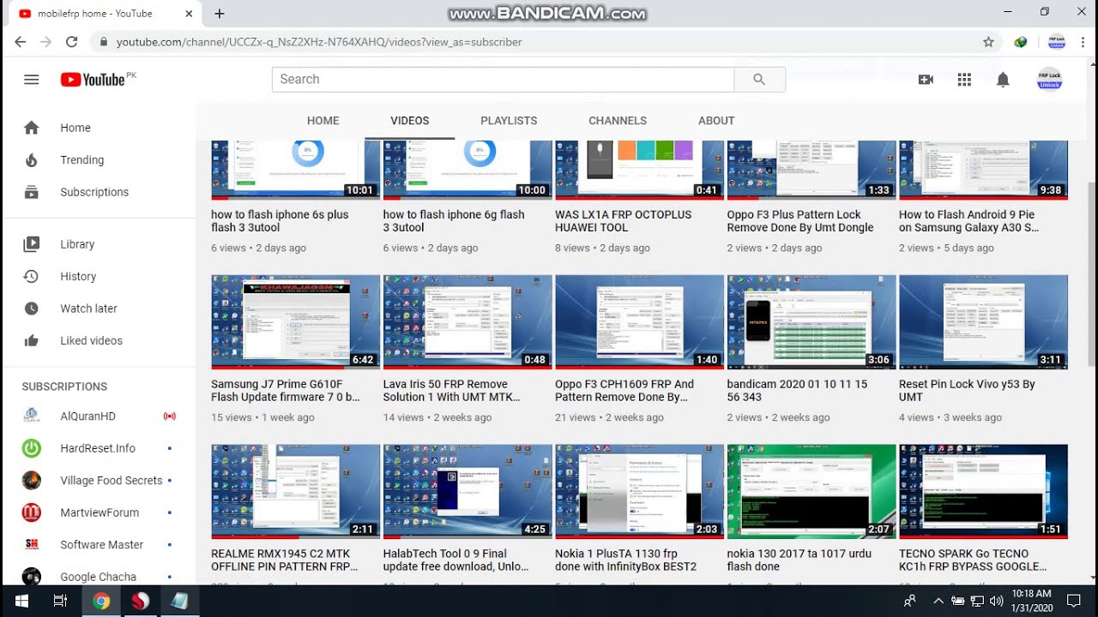Open video 'how to flash iphone 6s plus'

point(280,221)
